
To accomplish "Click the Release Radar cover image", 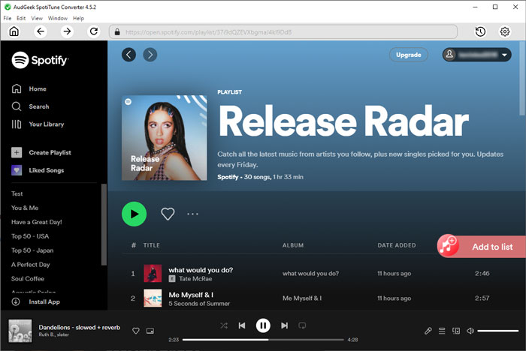I will [x=165, y=138].
